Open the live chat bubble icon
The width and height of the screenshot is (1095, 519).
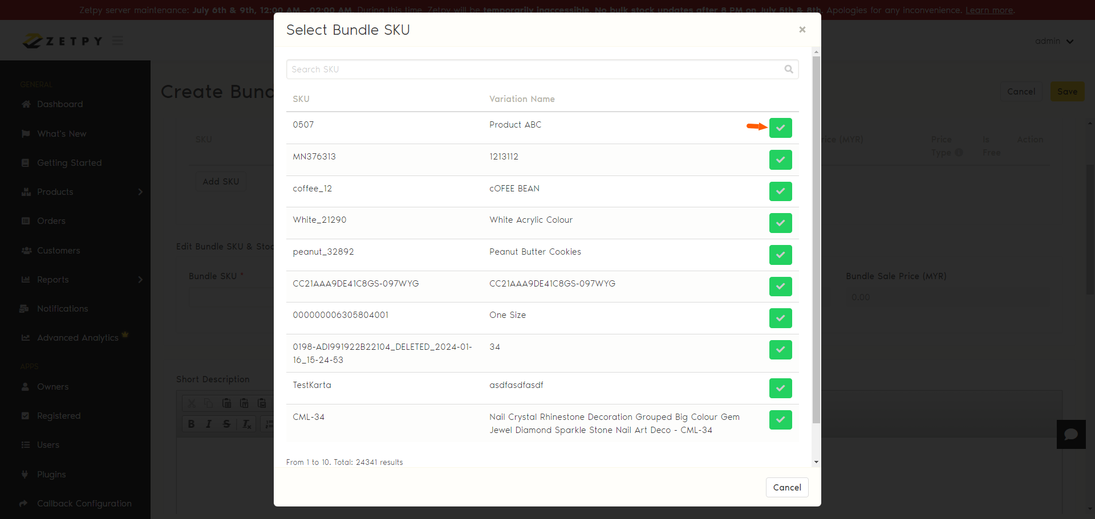[1070, 434]
